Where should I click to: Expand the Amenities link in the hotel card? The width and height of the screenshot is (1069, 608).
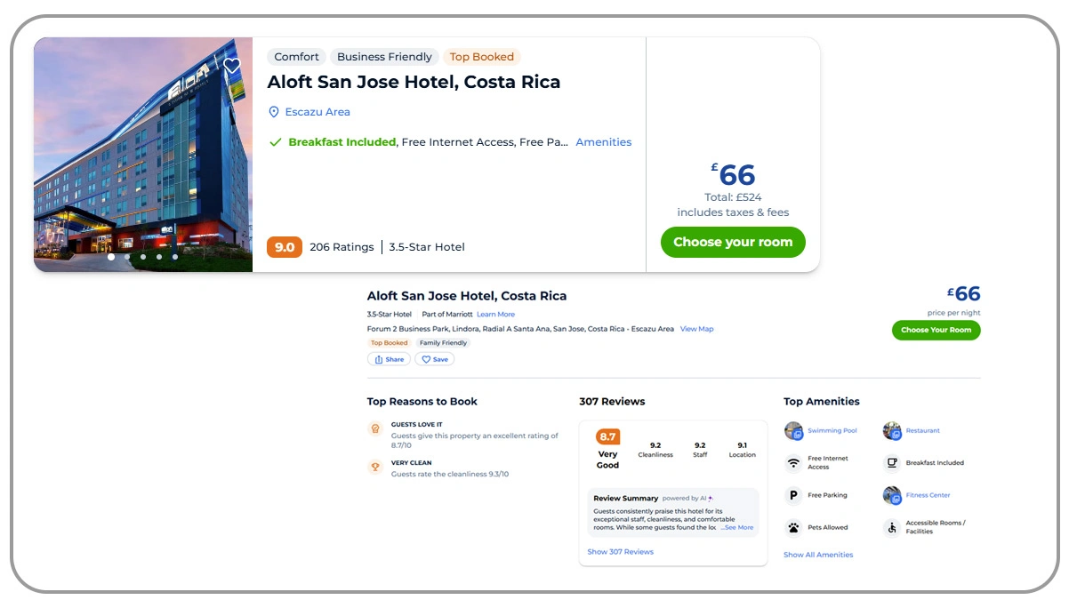(x=603, y=142)
